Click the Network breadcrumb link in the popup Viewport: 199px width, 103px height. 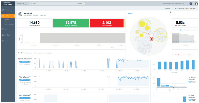click(130, 13)
